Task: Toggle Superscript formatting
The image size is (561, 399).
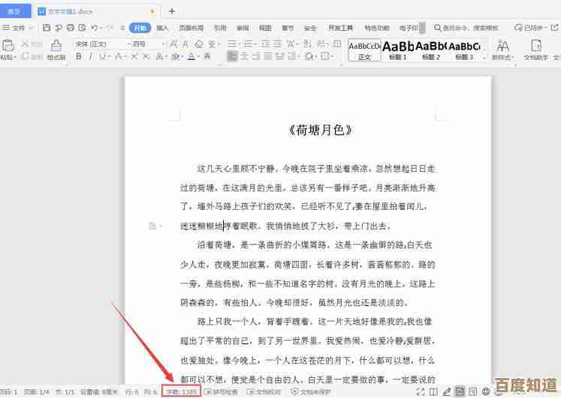Action: [134, 56]
